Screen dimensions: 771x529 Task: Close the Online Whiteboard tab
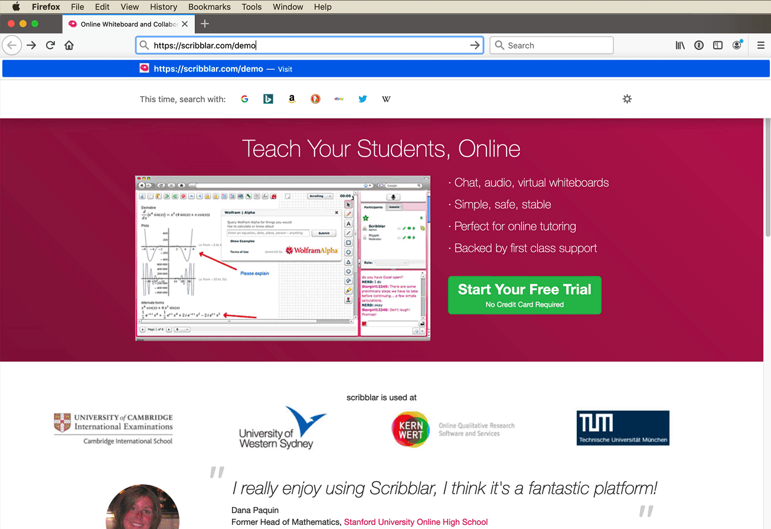click(185, 24)
